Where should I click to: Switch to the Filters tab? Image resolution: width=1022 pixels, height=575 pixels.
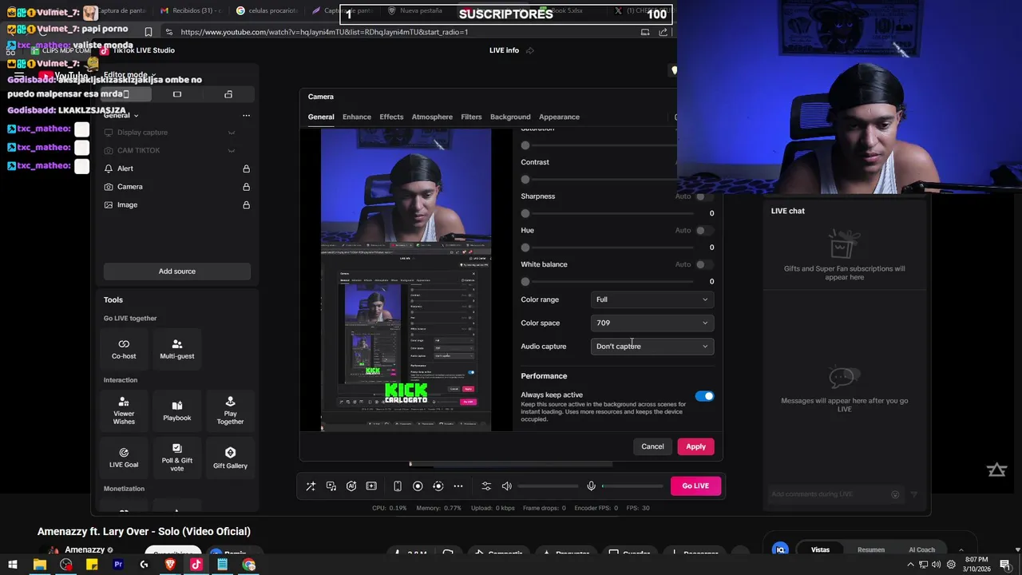[471, 117]
